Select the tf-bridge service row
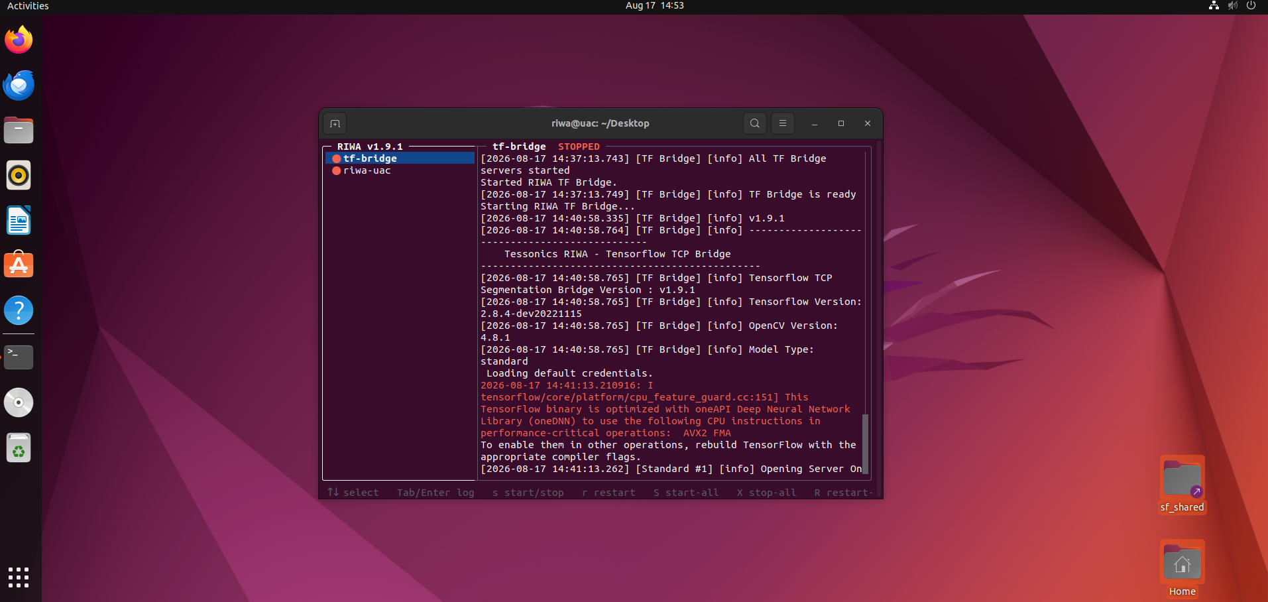Screen dimensions: 1268x602 [400, 158]
